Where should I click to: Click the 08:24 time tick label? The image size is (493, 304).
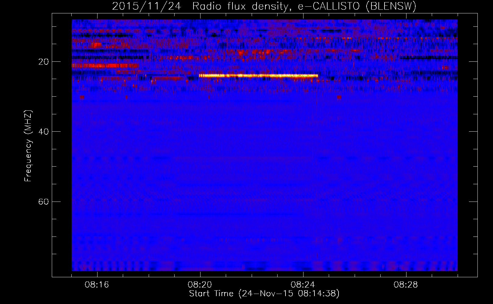pos(303,285)
